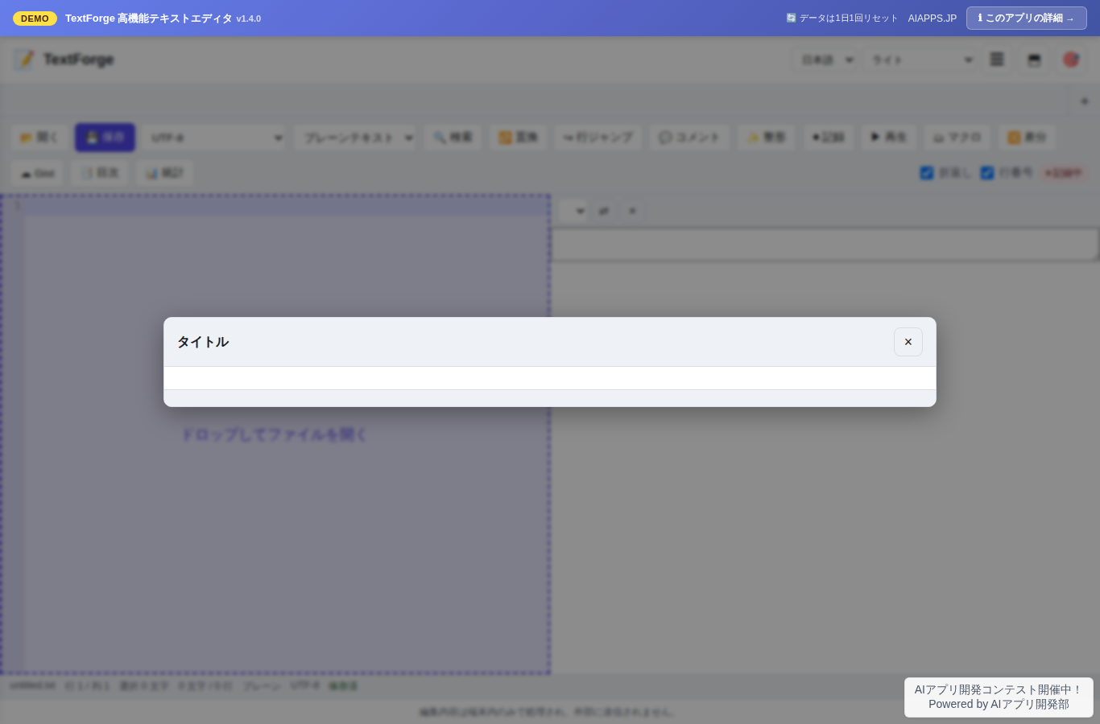The height and width of the screenshot is (724, 1100).
Task: Open the UTF-8 encoding dropdown
Action: [x=215, y=138]
